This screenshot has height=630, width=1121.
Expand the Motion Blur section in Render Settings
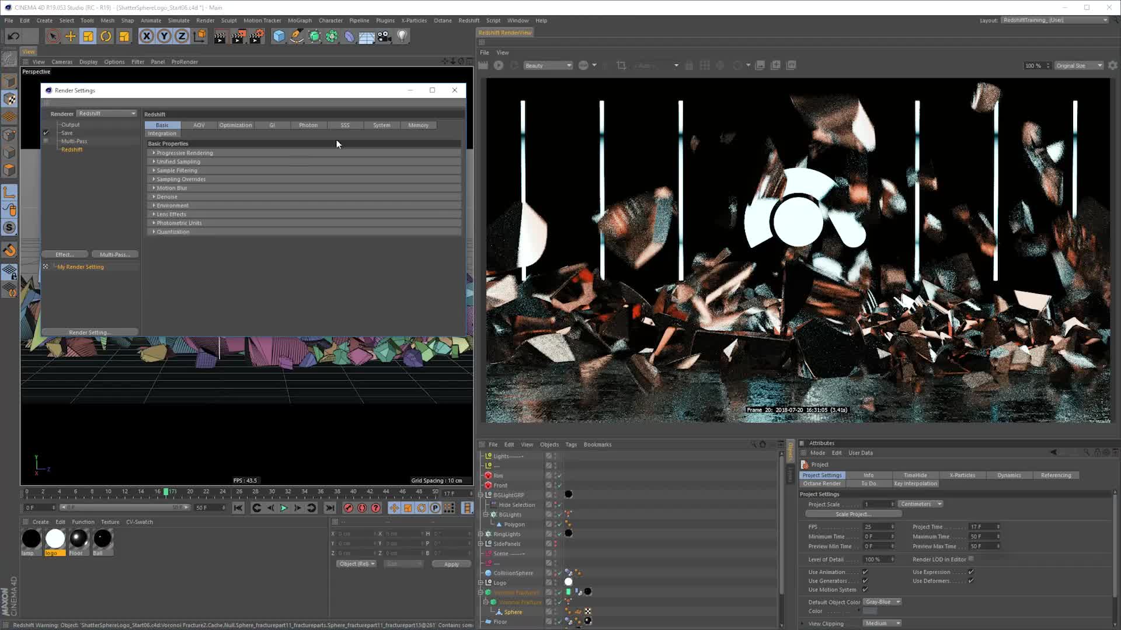pyautogui.click(x=170, y=187)
